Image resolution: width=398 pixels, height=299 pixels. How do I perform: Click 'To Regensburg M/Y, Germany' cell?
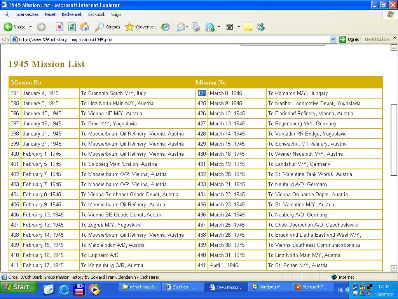324,123
